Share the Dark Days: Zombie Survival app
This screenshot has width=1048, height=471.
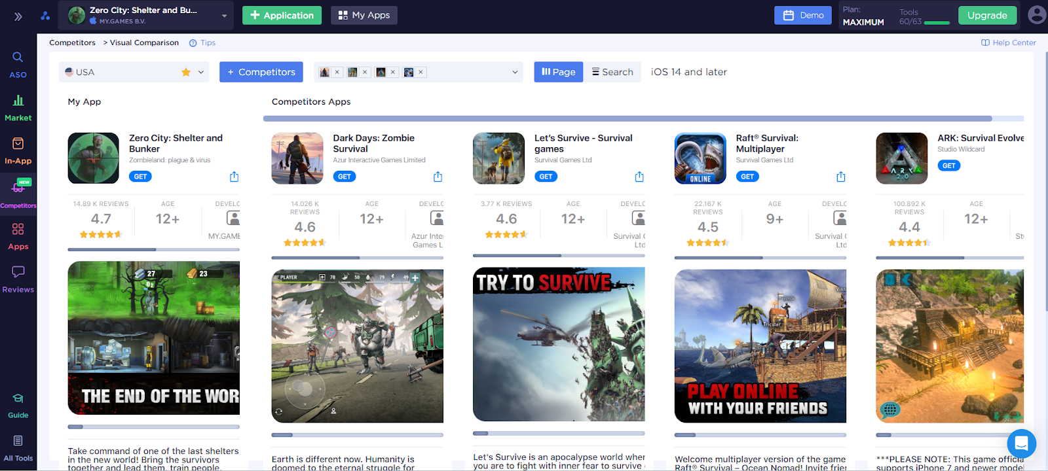pyautogui.click(x=438, y=177)
